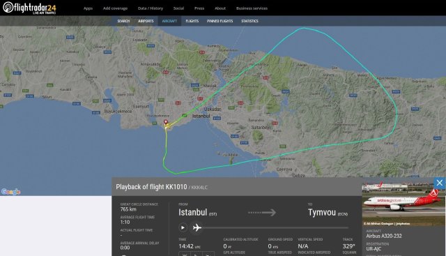446x256 pixels.
Task: Open the Press page link
Action: coord(199,8)
